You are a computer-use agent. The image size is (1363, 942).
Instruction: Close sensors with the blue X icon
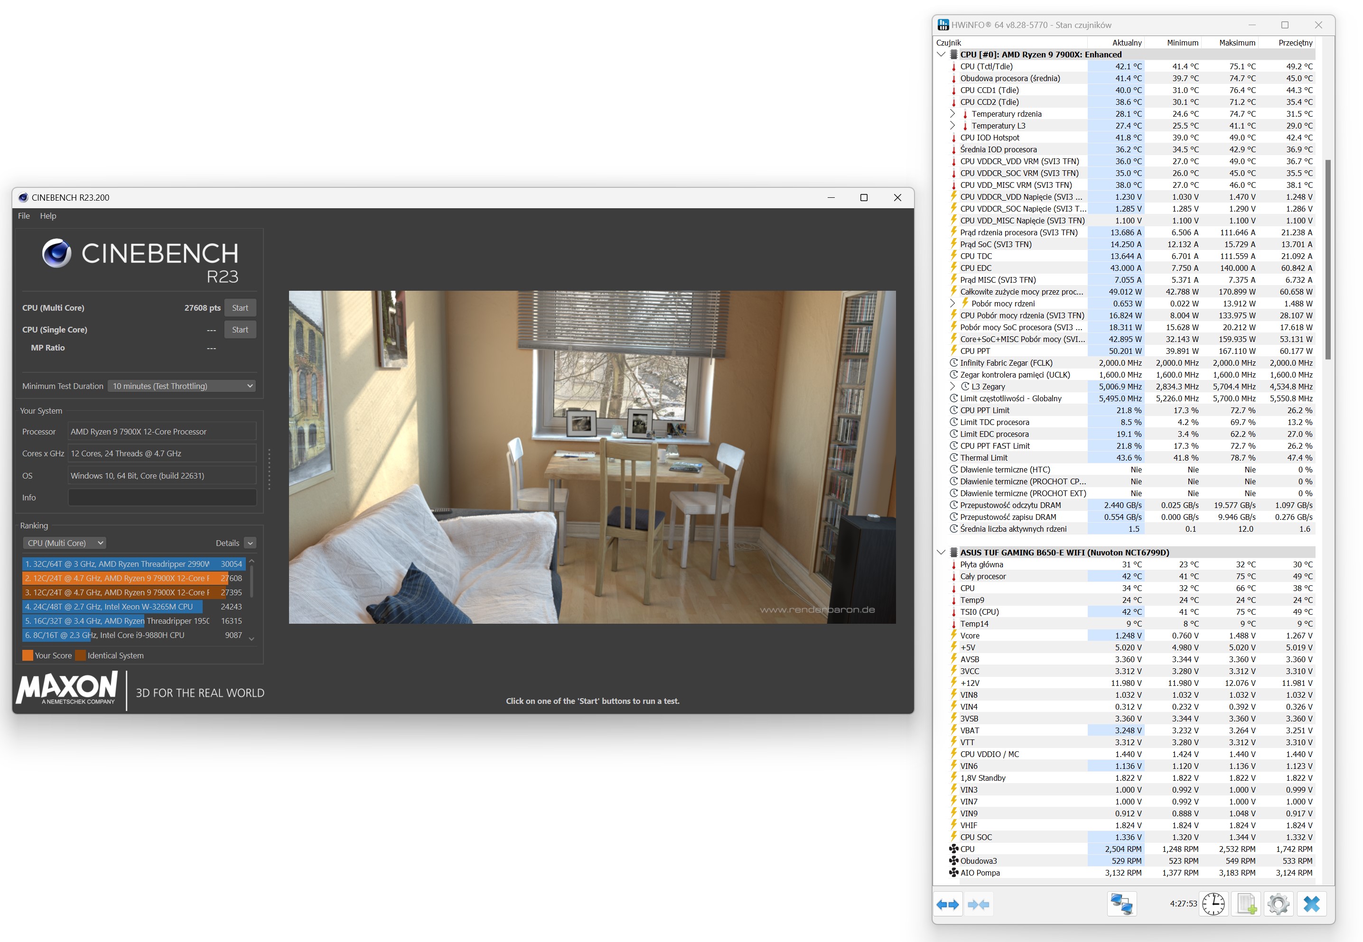(x=1311, y=904)
